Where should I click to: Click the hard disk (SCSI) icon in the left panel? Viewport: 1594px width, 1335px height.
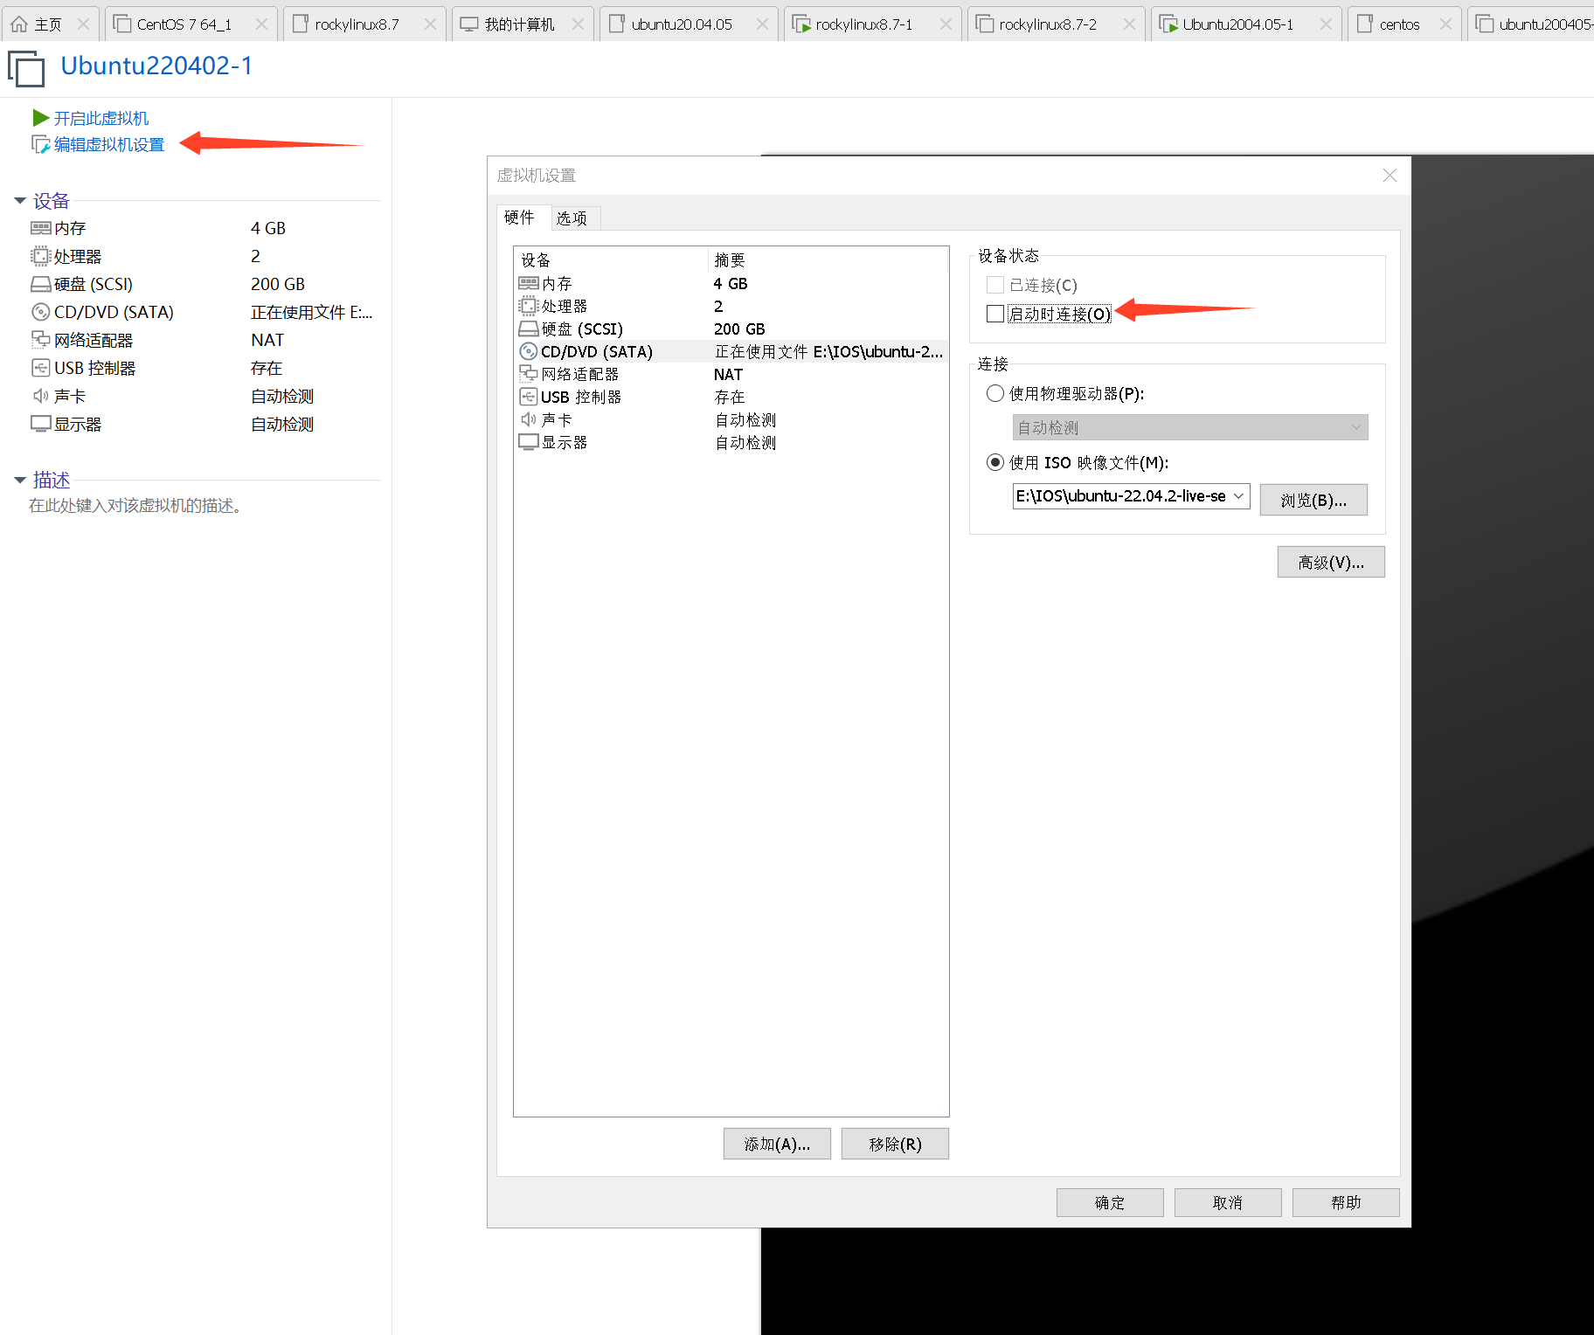pos(40,284)
